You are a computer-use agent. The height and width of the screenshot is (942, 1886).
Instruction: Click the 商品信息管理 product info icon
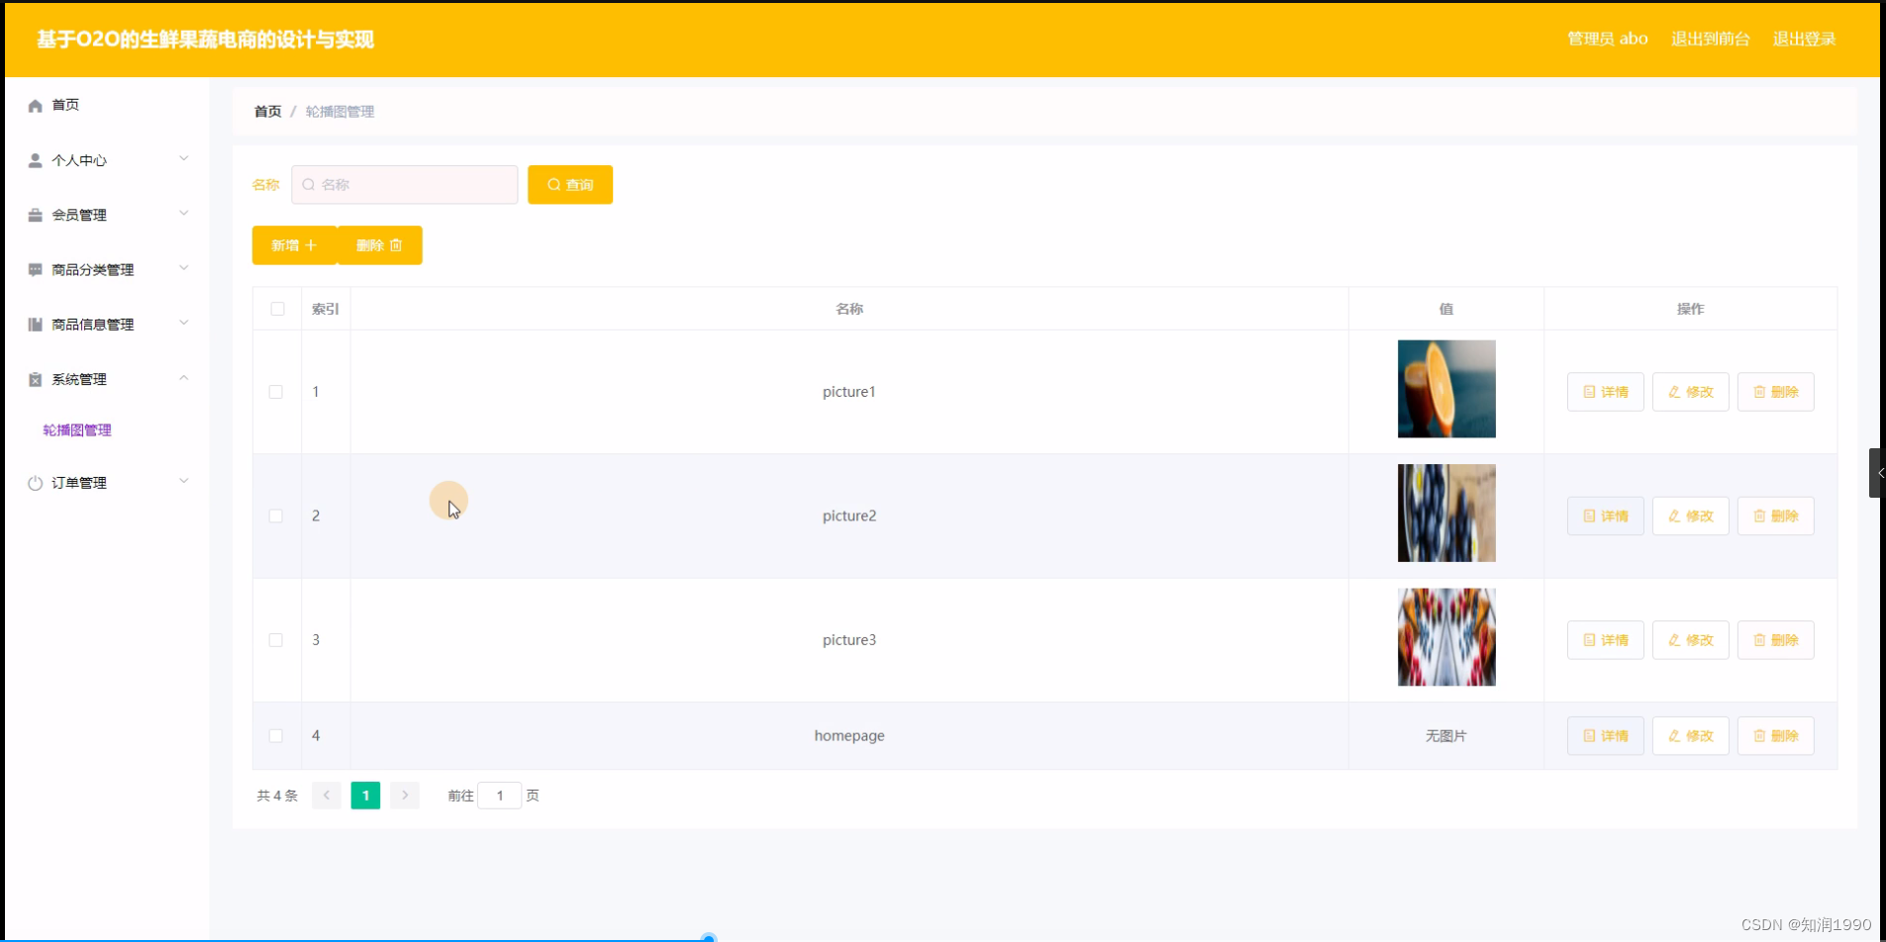tap(36, 324)
